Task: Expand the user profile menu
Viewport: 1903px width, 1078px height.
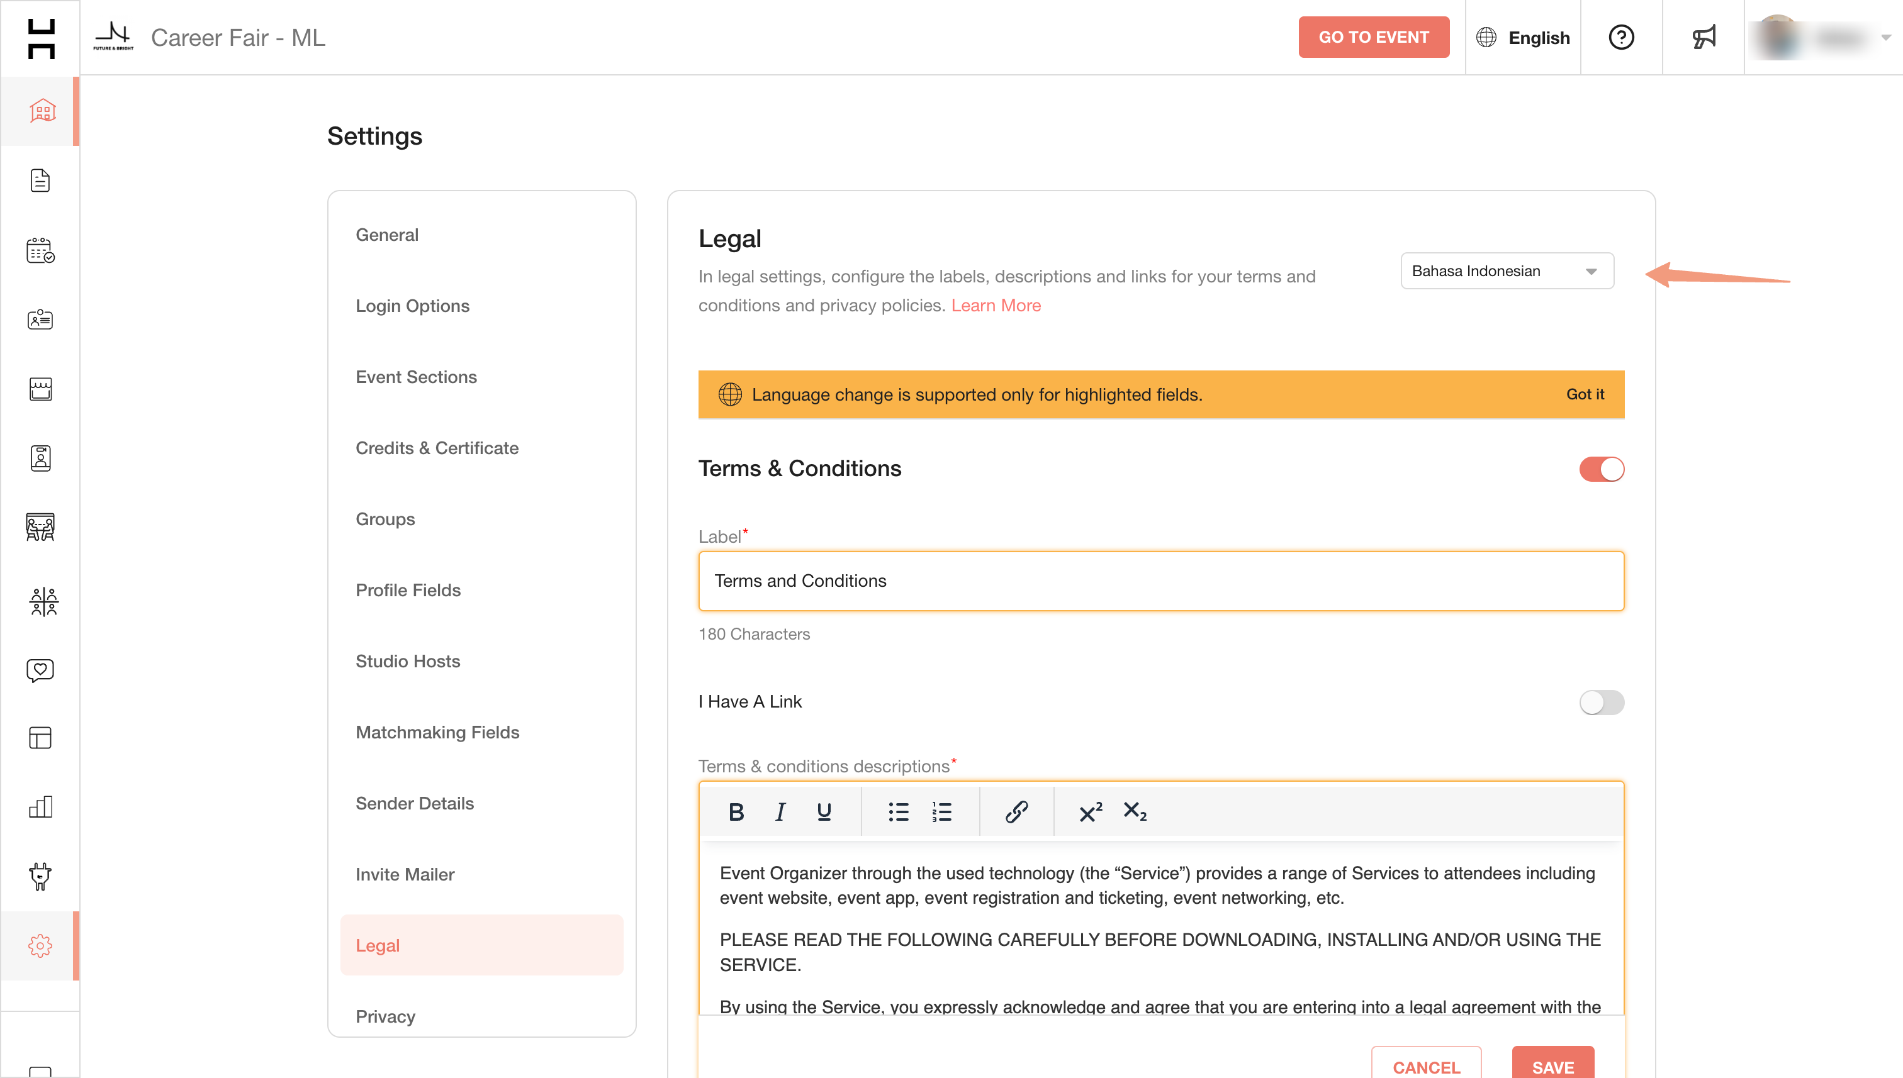Action: point(1823,38)
